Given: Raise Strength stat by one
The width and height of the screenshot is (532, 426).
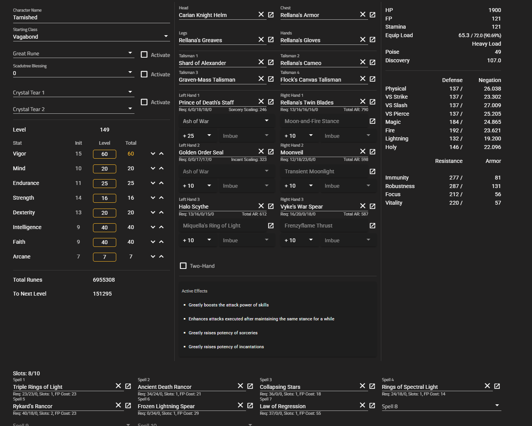Looking at the screenshot, I should [x=162, y=198].
